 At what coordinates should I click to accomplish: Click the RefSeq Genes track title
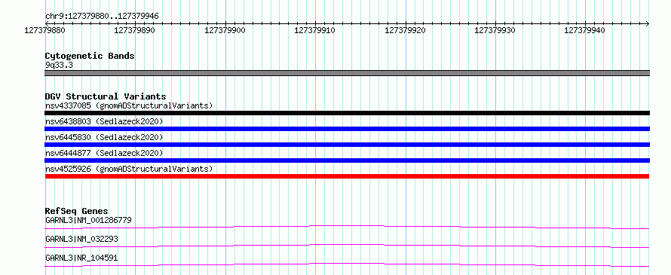(77, 211)
